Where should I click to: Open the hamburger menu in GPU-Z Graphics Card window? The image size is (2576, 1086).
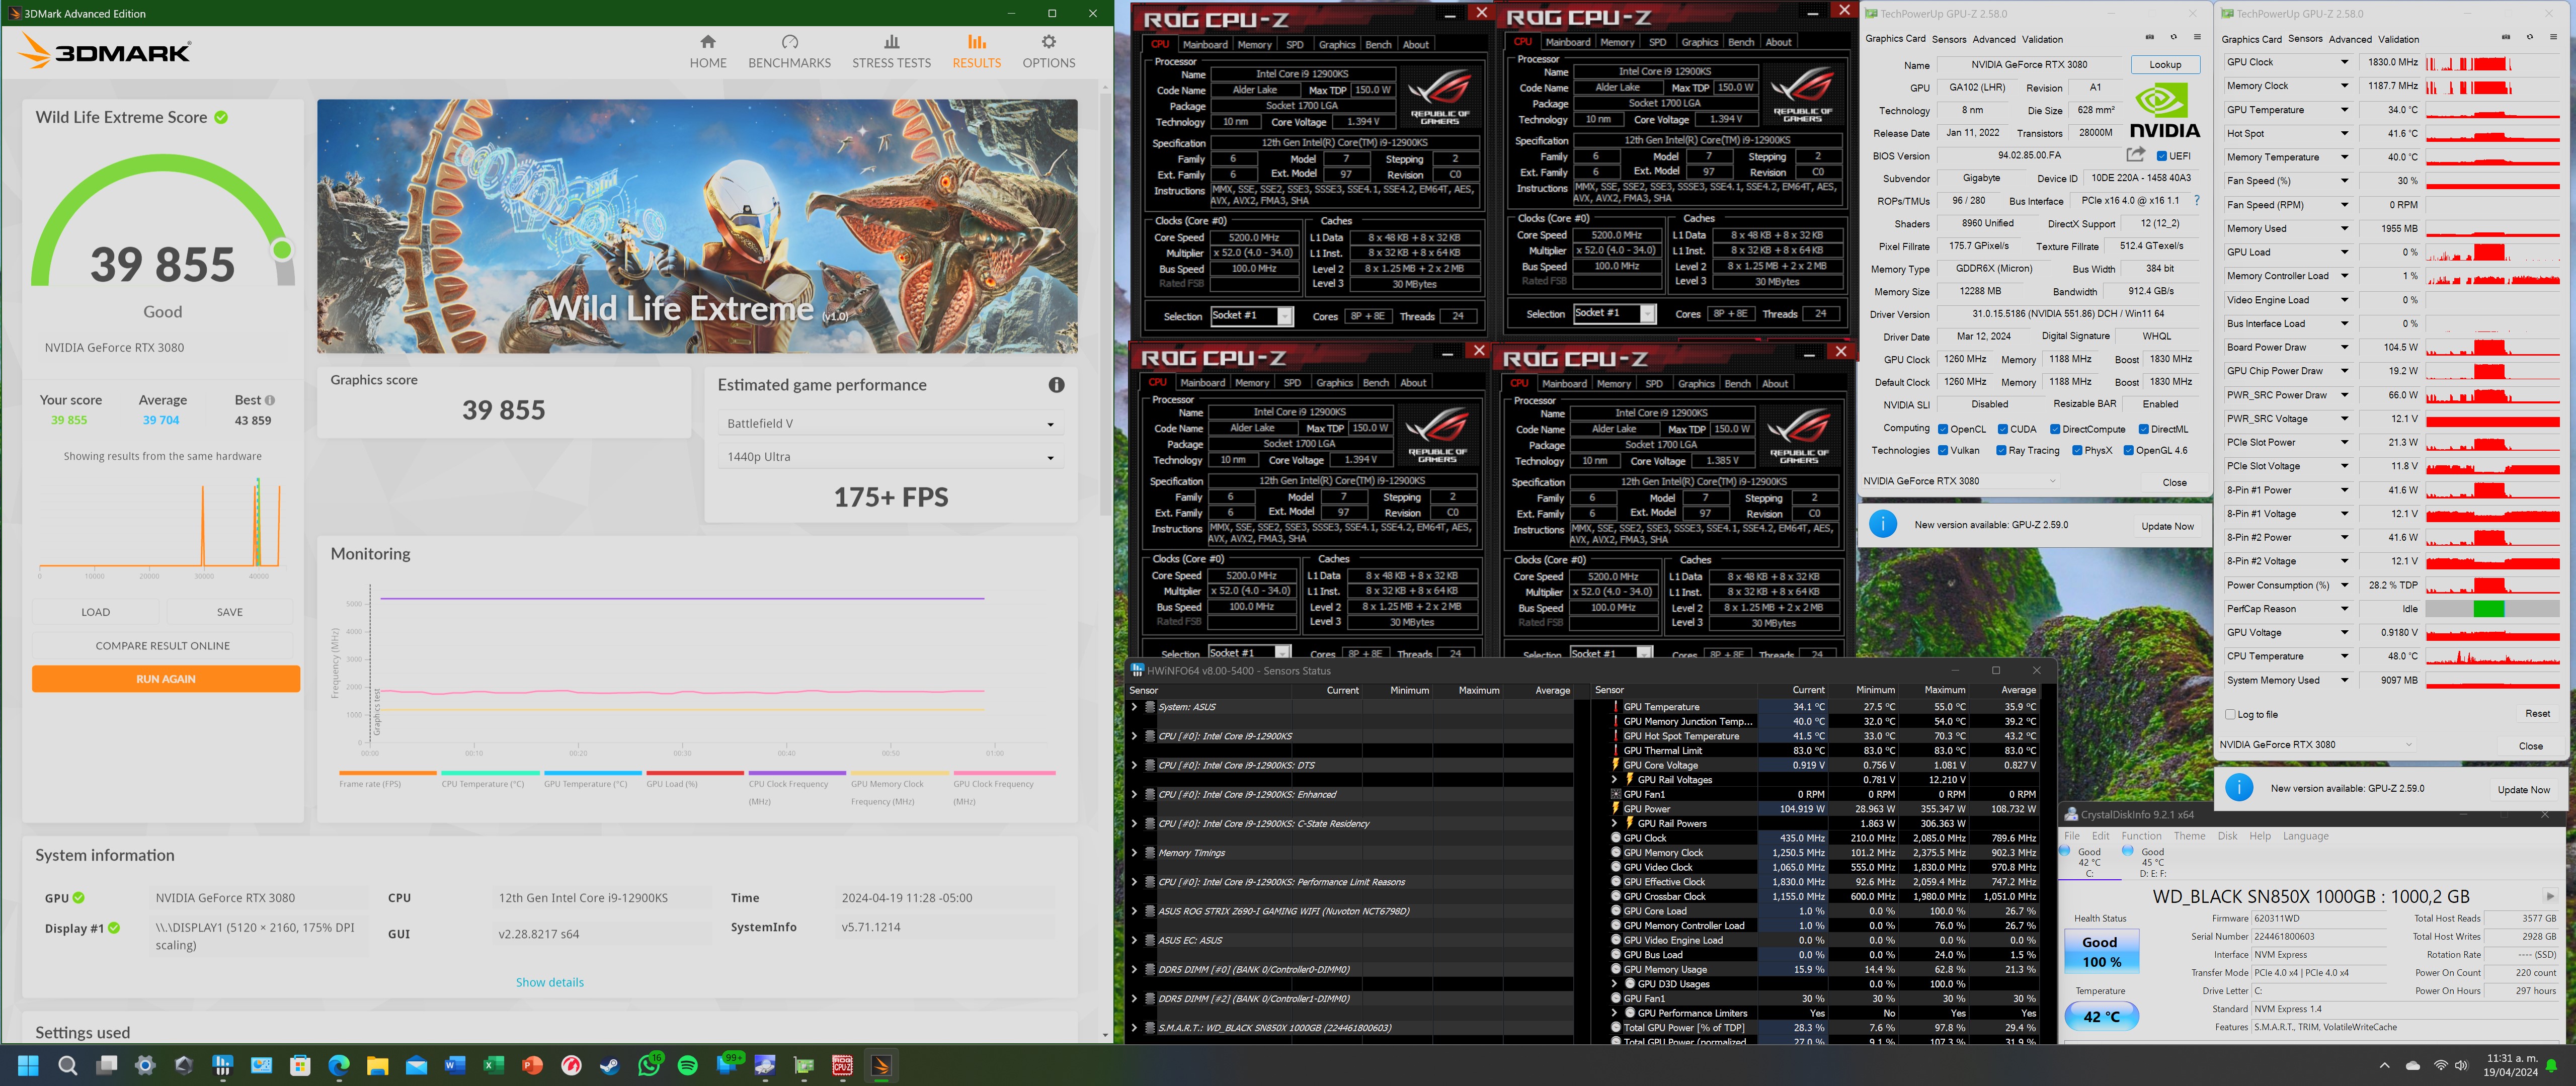coord(2197,38)
